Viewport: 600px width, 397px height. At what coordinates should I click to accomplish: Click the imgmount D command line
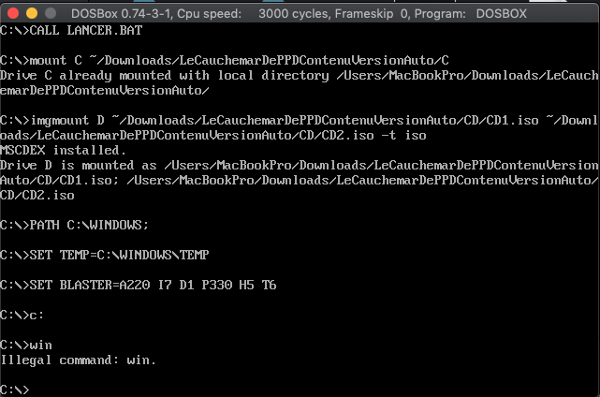click(x=300, y=128)
